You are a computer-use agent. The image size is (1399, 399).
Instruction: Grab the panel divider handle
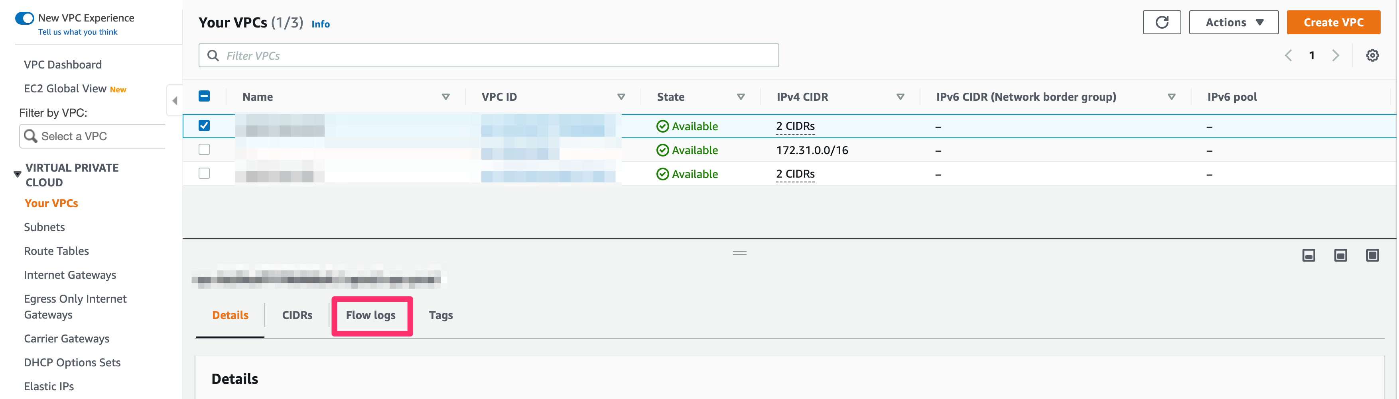(739, 253)
